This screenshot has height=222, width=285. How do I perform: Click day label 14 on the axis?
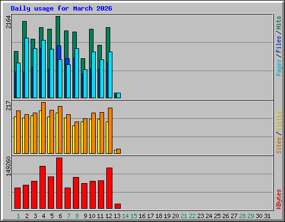(125, 216)
